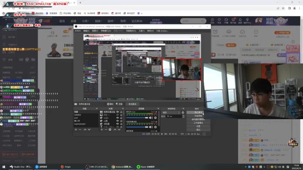The height and width of the screenshot is (170, 303).
Task: Toggle lock of 心跳 source
Action: (x=121, y=121)
